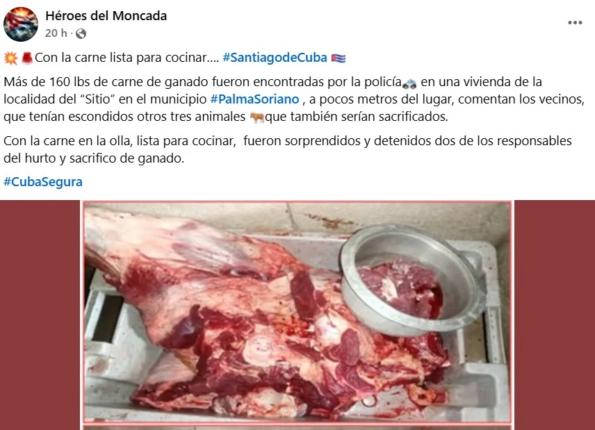Click the red meat emoji

pyautogui.click(x=27, y=58)
